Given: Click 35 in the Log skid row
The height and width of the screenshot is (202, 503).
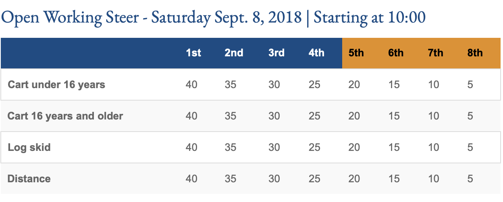Looking at the screenshot, I should tap(231, 147).
